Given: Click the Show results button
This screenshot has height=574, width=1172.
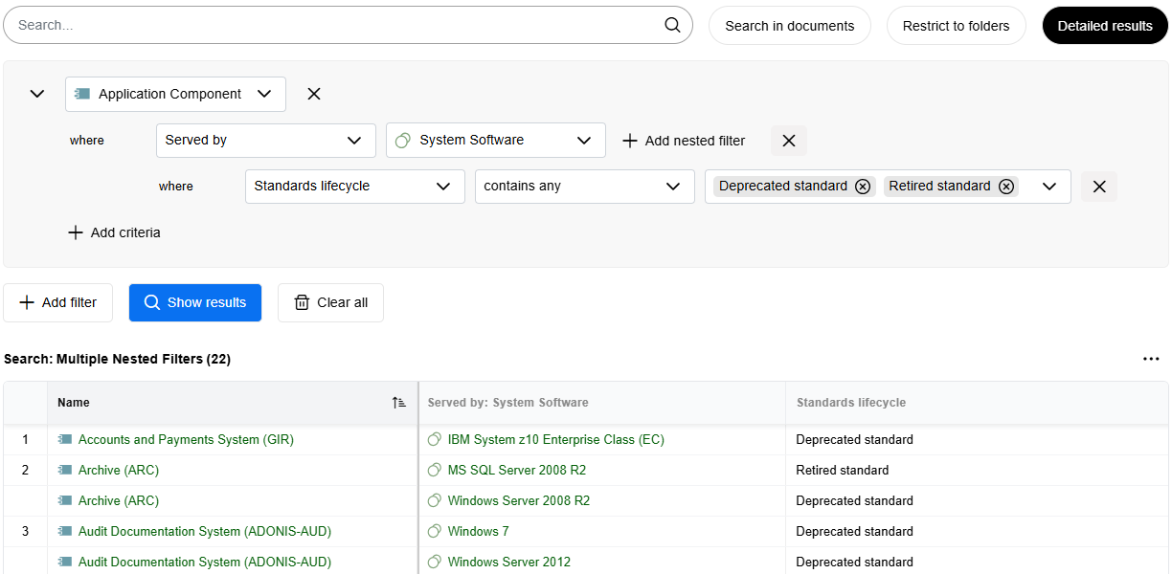Looking at the screenshot, I should (195, 302).
